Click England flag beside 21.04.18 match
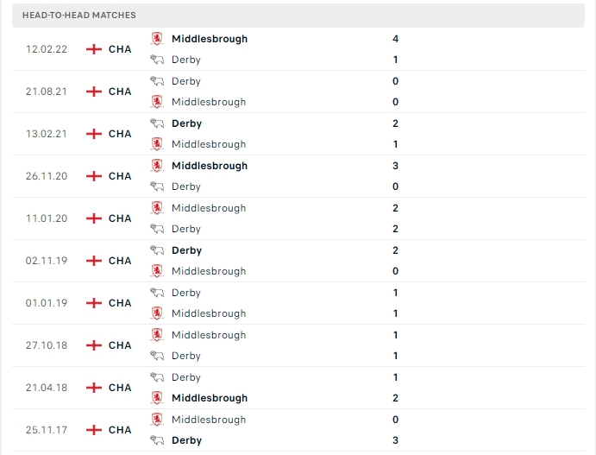The image size is (596, 455). point(94,388)
